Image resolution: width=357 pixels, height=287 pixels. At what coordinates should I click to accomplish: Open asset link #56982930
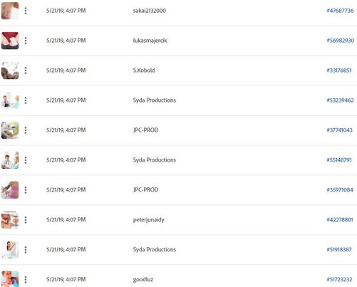[x=341, y=41]
